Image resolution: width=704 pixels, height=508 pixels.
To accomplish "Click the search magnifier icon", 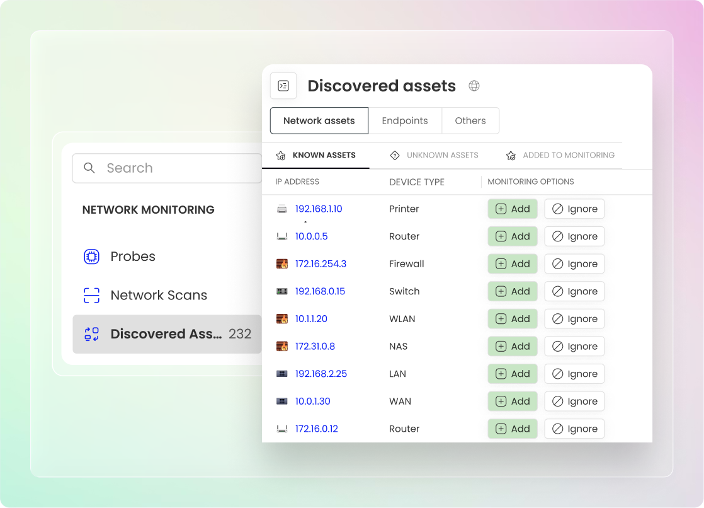I will coord(89,168).
